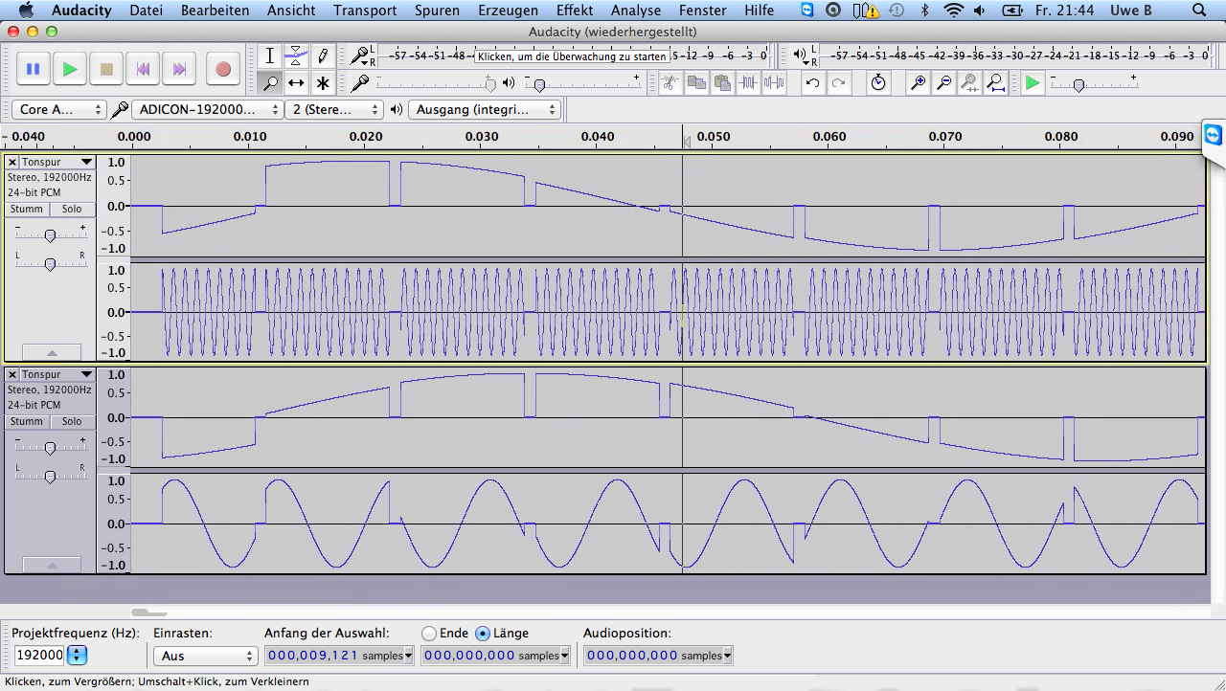Select the Ende radio button
The image size is (1226, 691).
click(429, 634)
